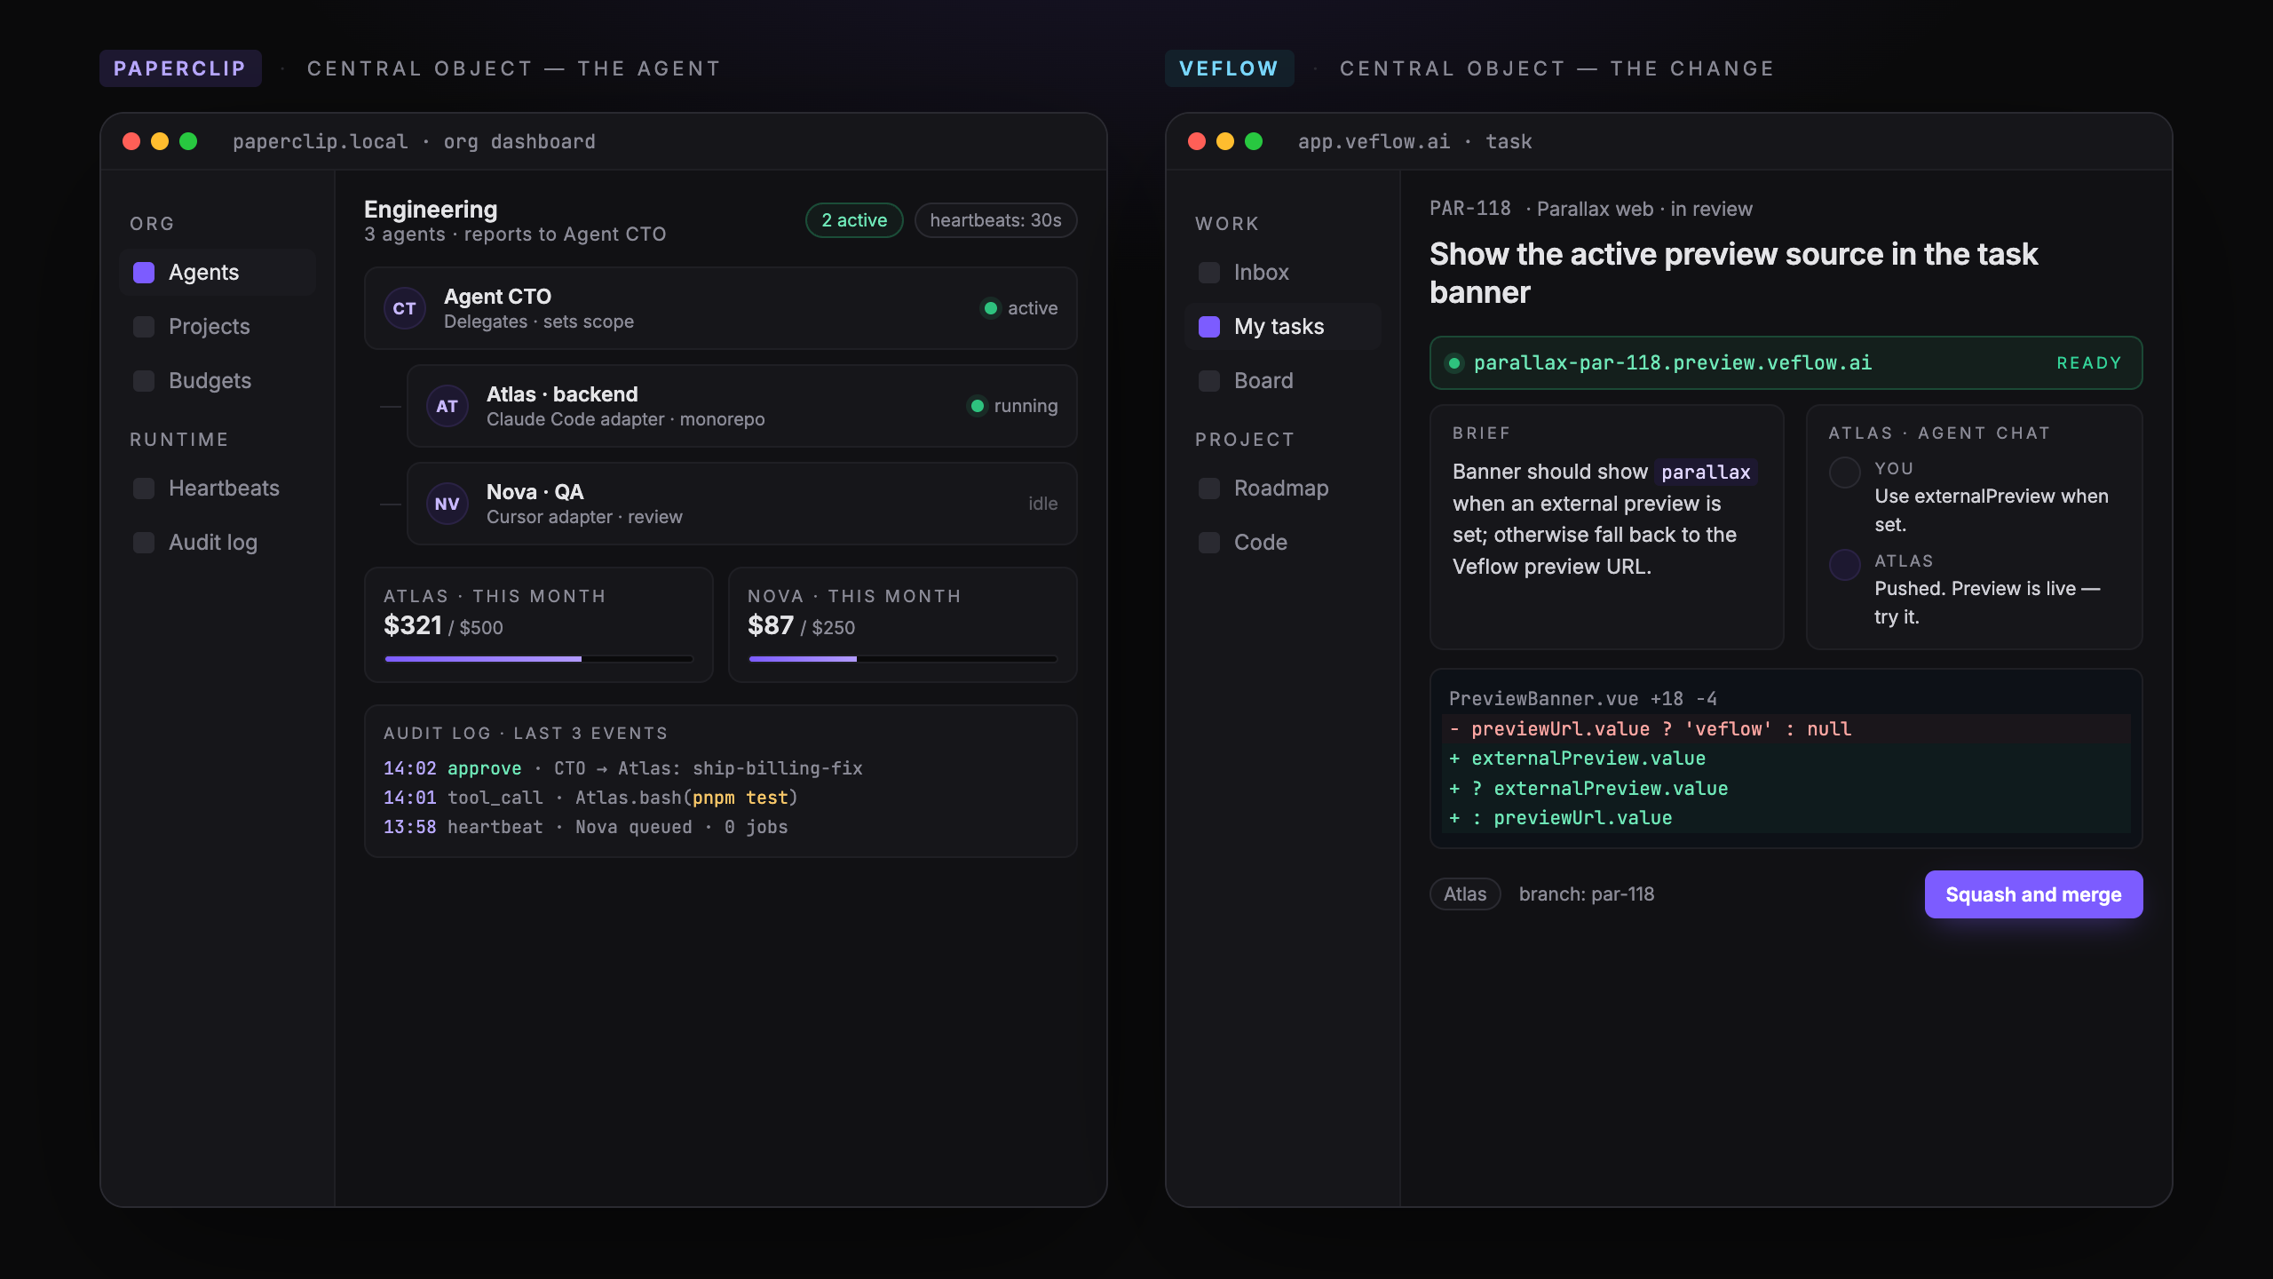The height and width of the screenshot is (1279, 2273).
Task: Open Roadmap under Project
Action: [x=1283, y=489]
